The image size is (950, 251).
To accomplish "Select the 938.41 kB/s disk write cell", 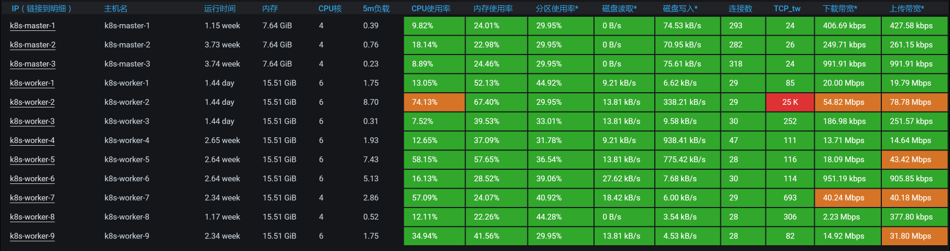I will coord(687,140).
